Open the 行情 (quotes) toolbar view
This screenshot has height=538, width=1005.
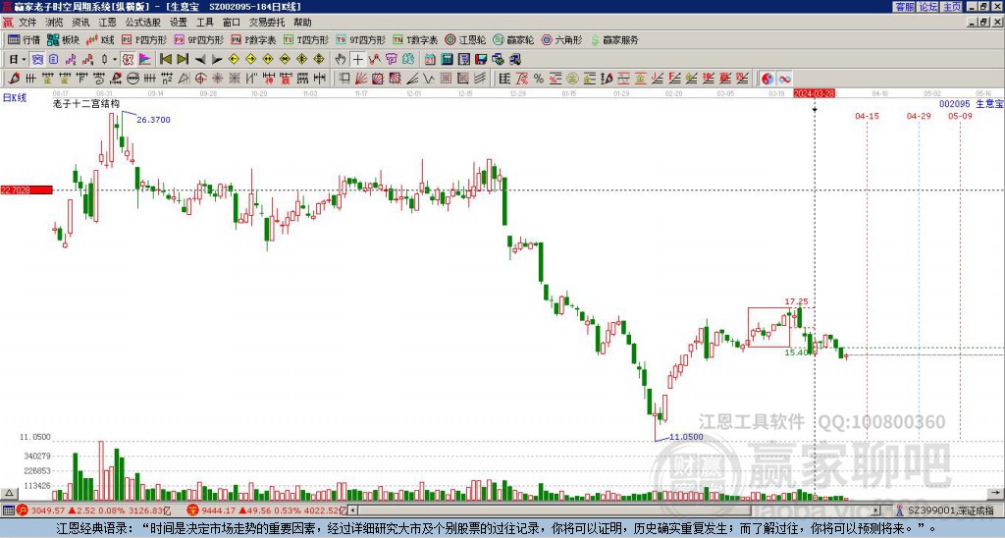point(24,40)
